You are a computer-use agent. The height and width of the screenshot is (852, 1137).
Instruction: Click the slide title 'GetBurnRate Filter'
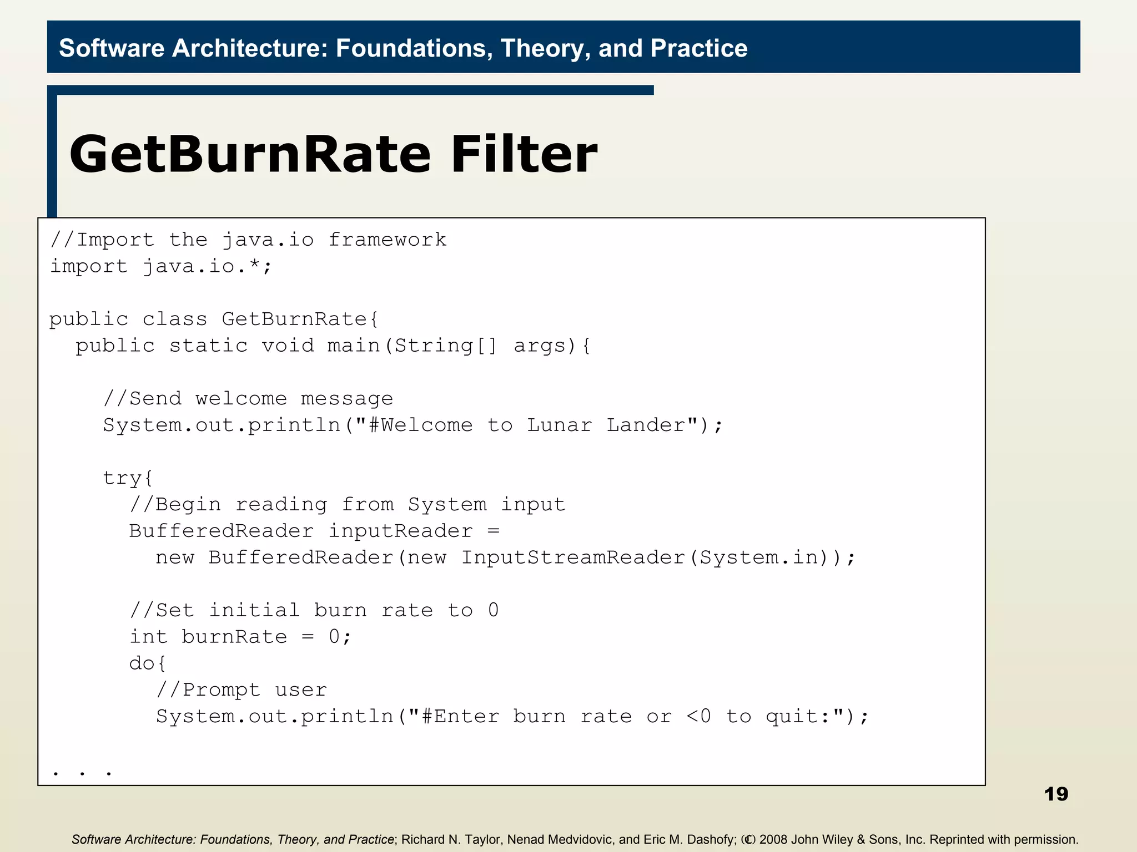333,154
